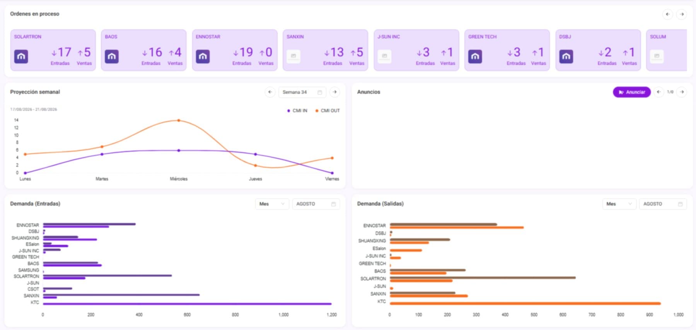Go to previous orders with left arrow
Image resolution: width=696 pixels, height=330 pixels.
tap(668, 14)
